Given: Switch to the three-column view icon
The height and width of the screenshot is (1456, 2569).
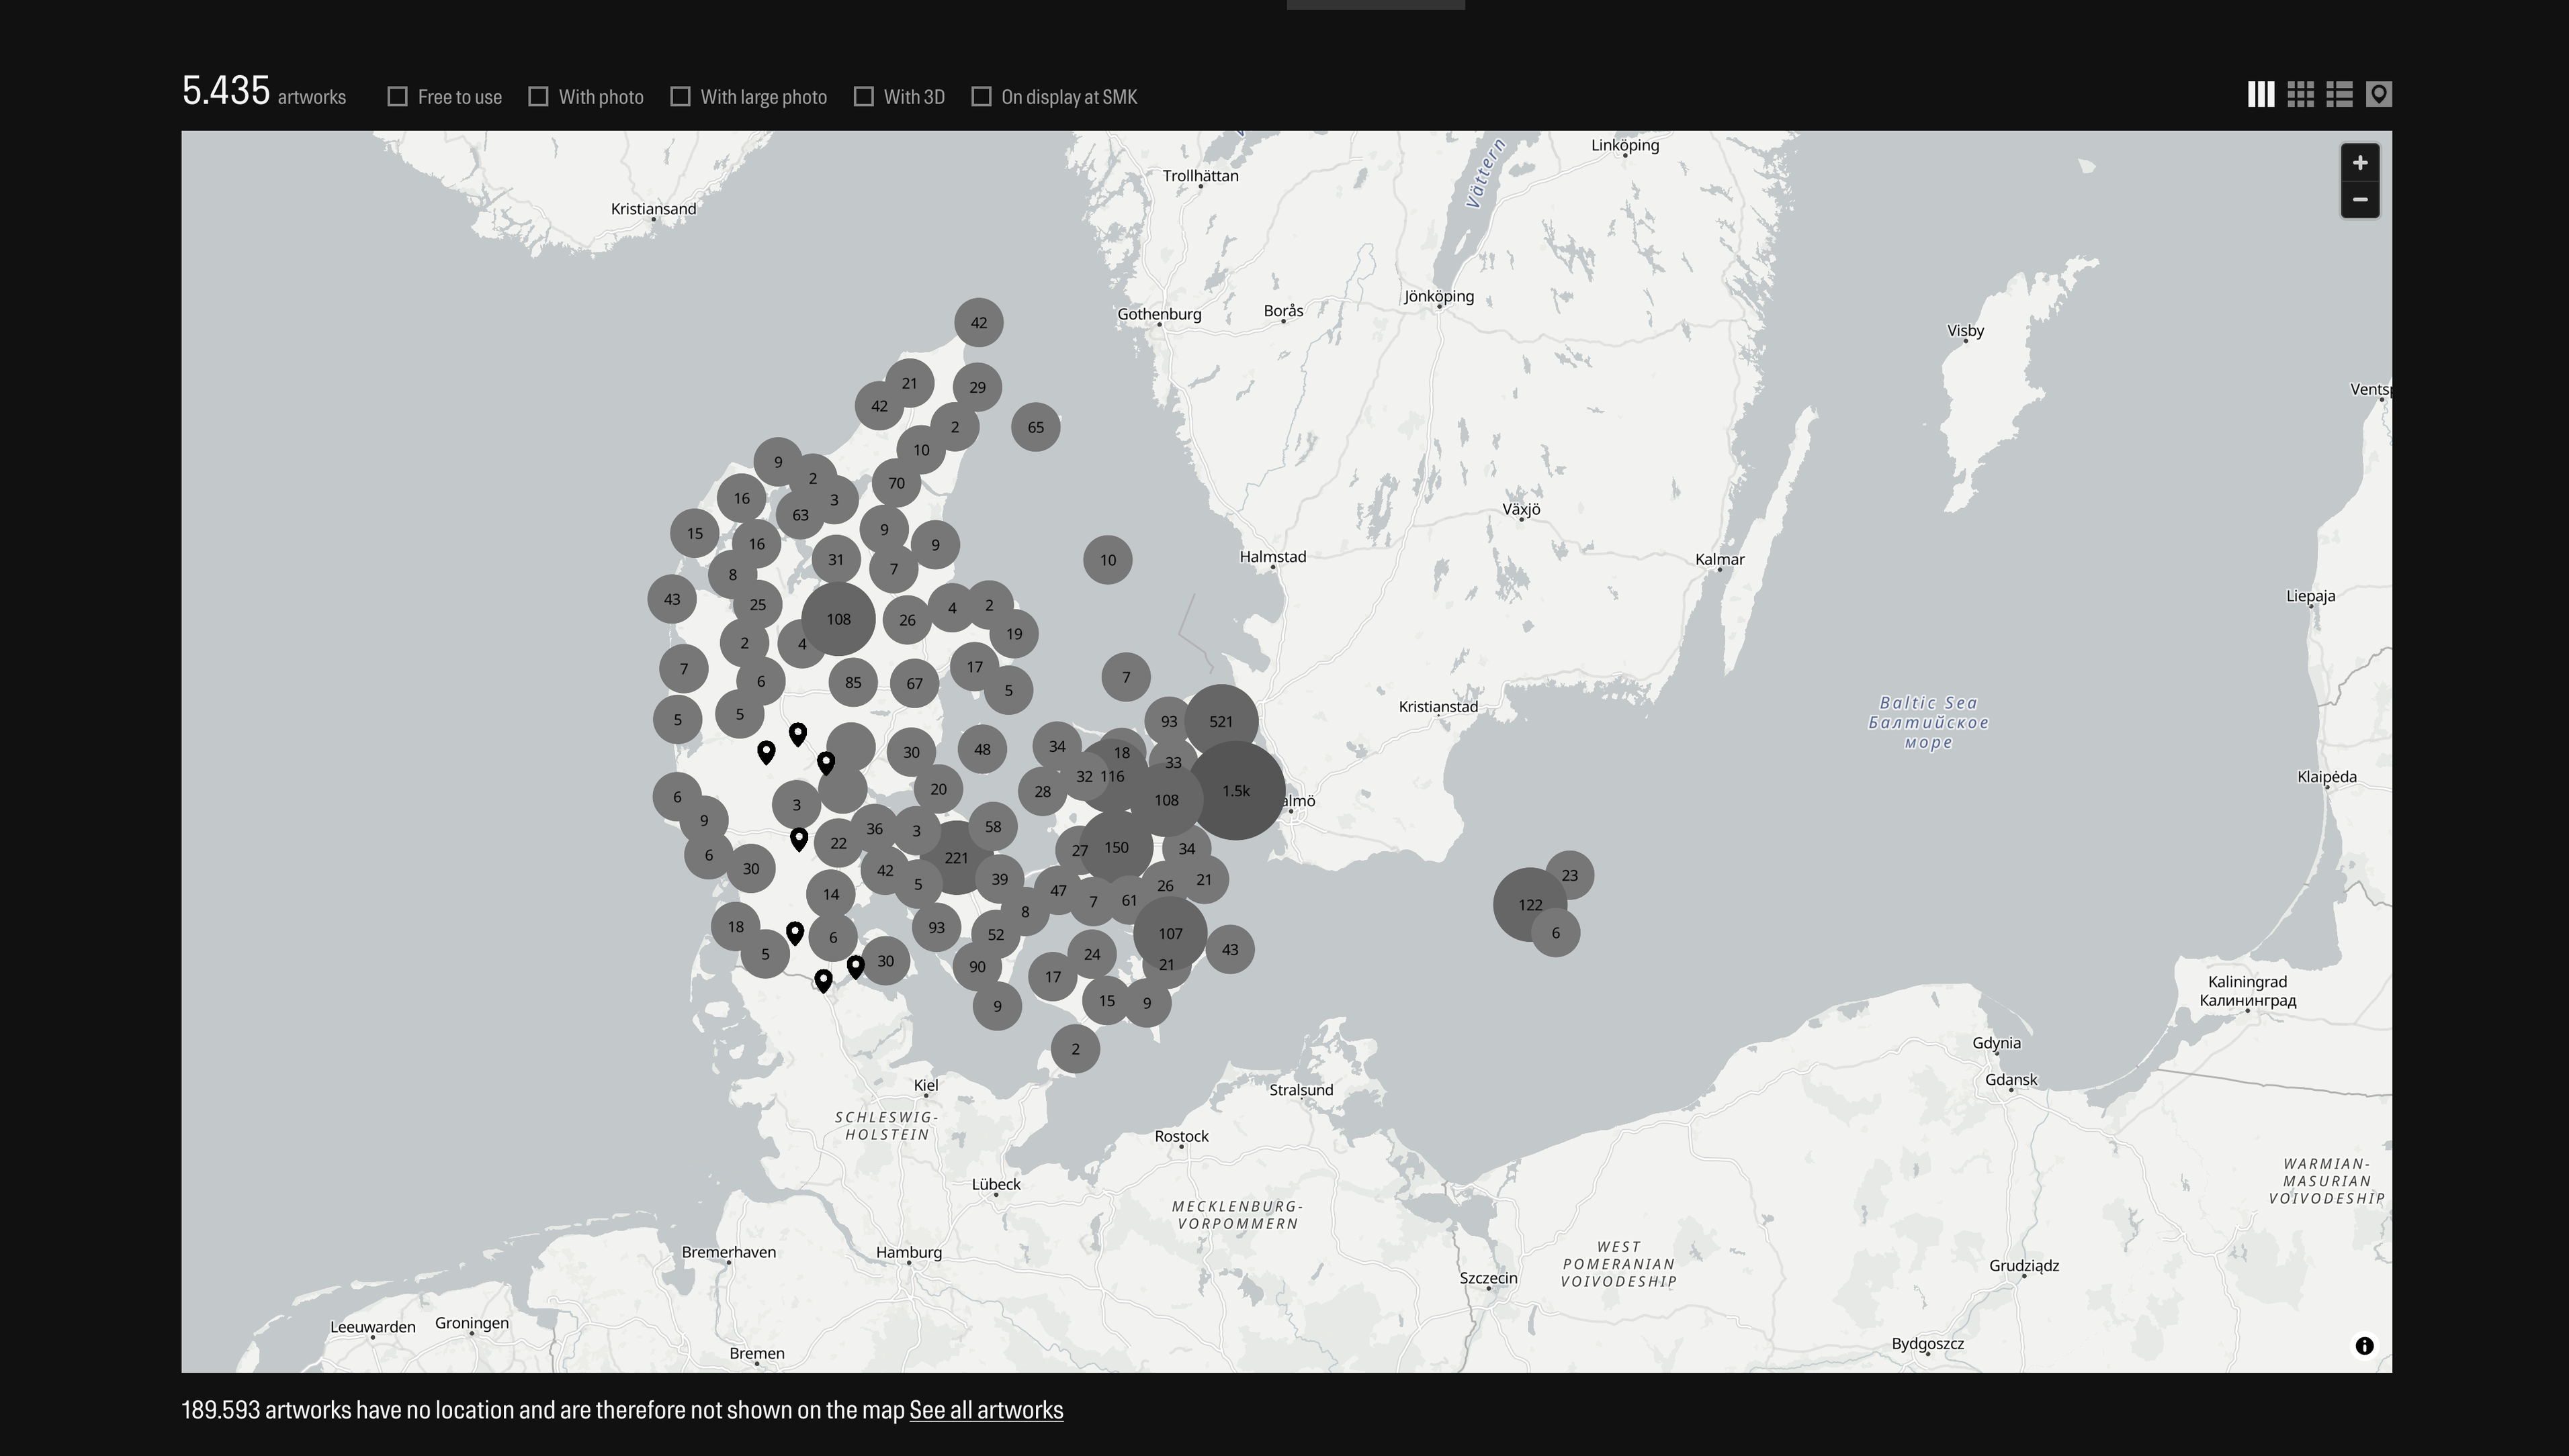Looking at the screenshot, I should 2261,94.
